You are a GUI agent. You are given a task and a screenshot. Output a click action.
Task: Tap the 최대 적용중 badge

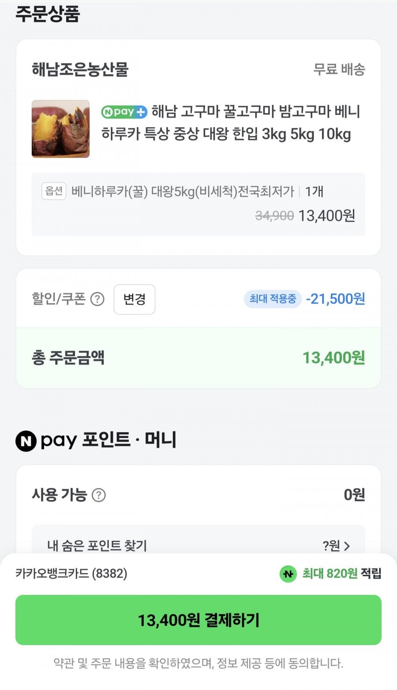273,299
